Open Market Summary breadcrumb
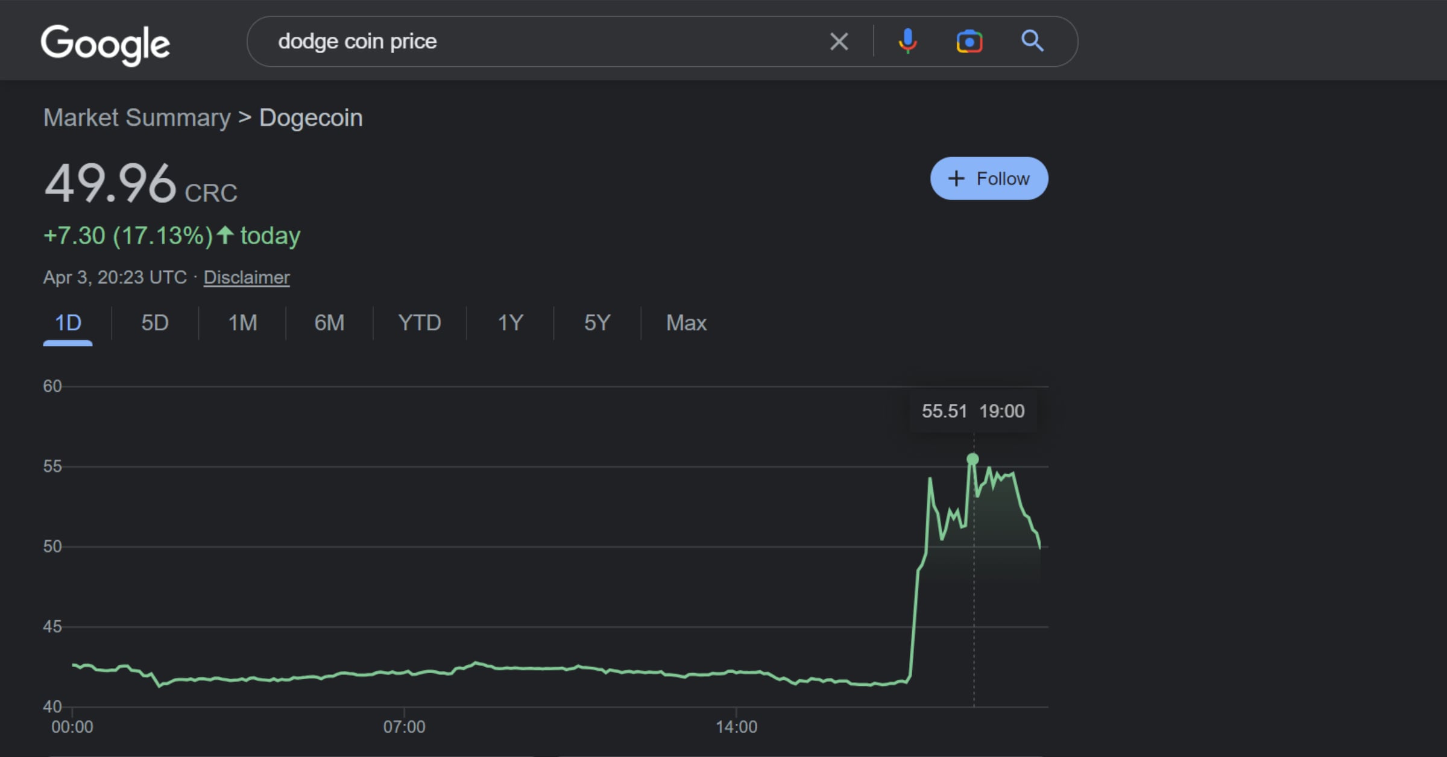This screenshot has height=757, width=1447. click(x=137, y=118)
